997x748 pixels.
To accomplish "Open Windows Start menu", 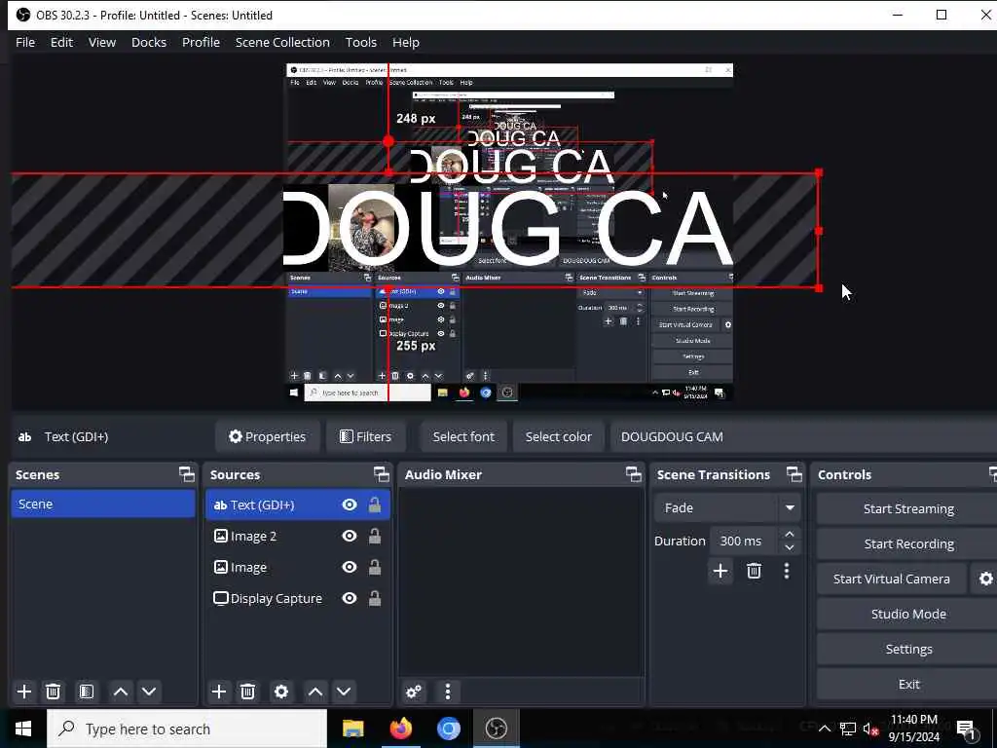I will (x=23, y=729).
